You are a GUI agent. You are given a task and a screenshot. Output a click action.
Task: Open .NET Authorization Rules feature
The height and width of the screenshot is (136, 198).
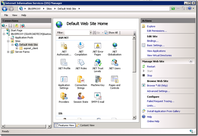tap(64, 49)
